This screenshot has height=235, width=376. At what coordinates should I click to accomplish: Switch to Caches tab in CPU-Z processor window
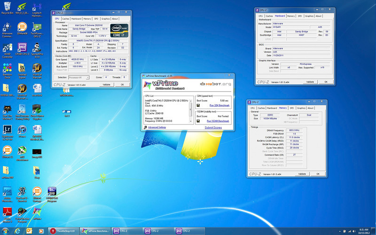[x=65, y=19]
